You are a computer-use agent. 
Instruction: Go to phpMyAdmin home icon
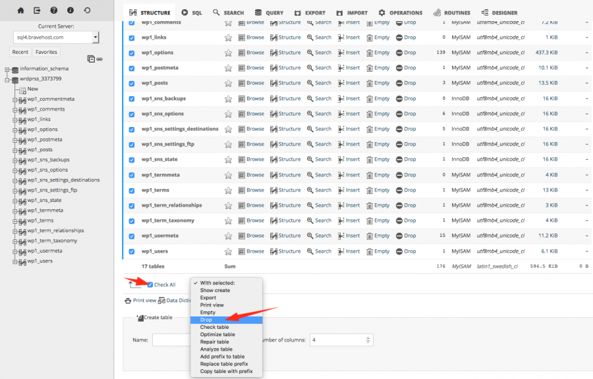(x=21, y=11)
